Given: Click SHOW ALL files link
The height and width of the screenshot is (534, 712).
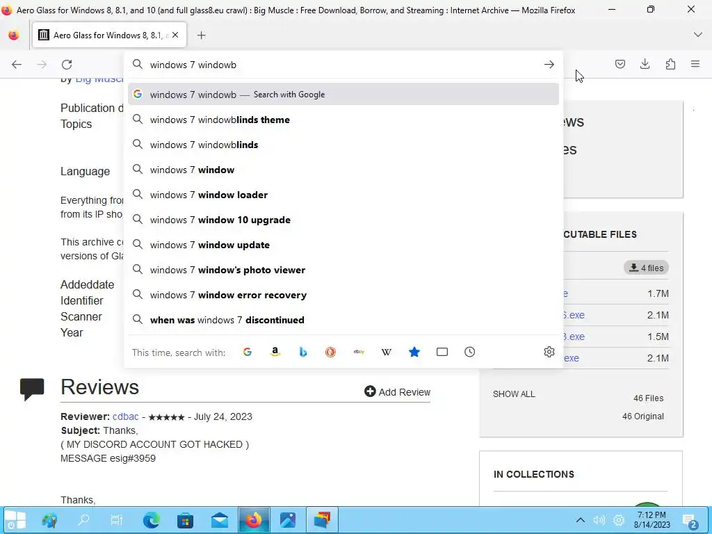Looking at the screenshot, I should (514, 394).
